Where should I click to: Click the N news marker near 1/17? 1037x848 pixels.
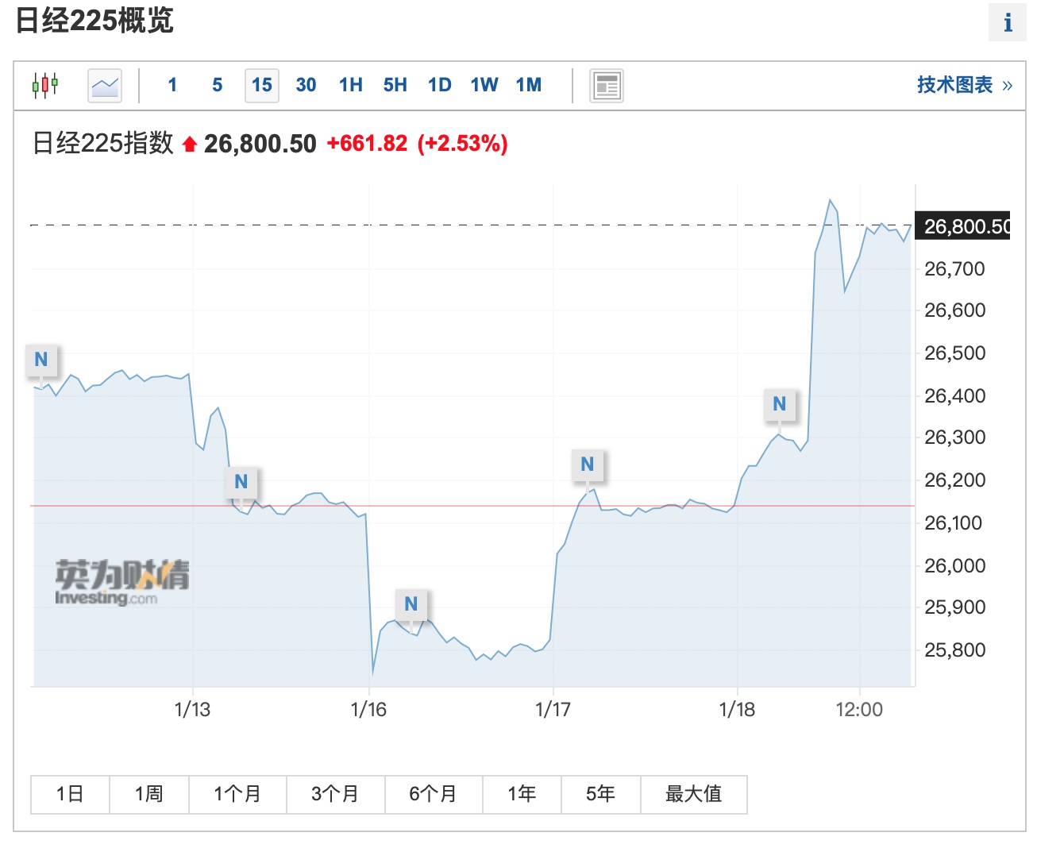click(588, 464)
